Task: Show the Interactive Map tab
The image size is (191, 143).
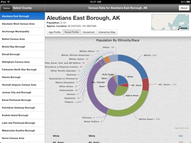Action: pyautogui.click(x=107, y=32)
